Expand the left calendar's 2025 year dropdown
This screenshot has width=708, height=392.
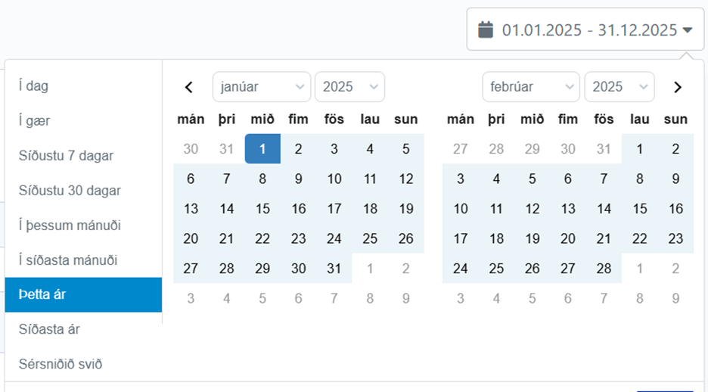coord(350,87)
